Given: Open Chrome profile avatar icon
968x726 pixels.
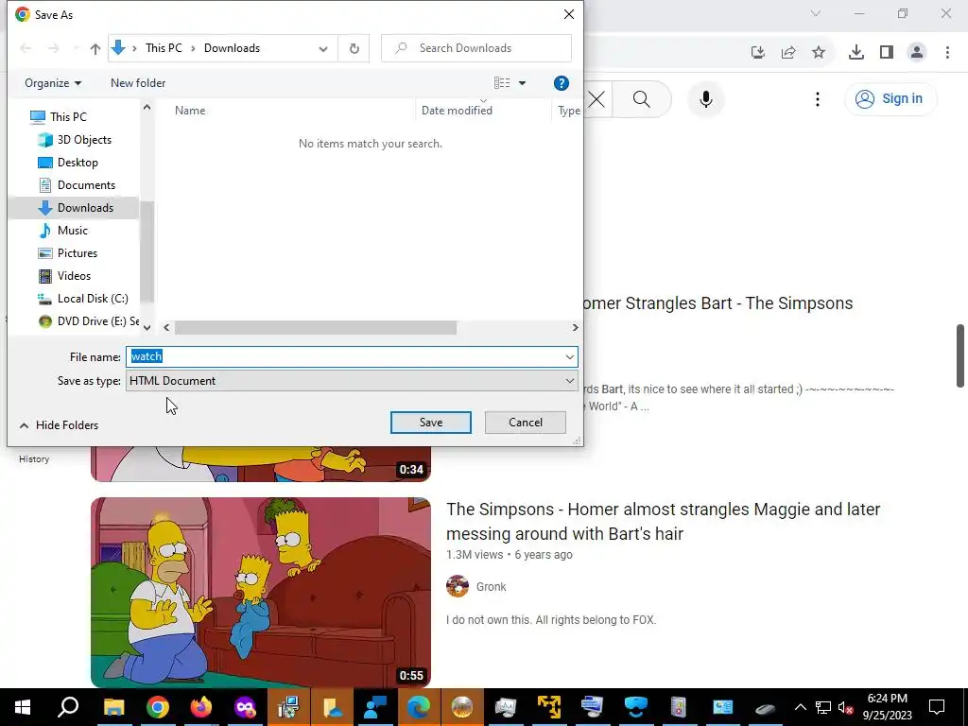Looking at the screenshot, I should pyautogui.click(x=917, y=53).
